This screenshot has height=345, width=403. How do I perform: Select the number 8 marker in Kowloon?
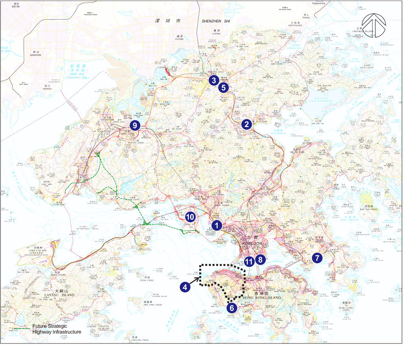click(x=260, y=259)
